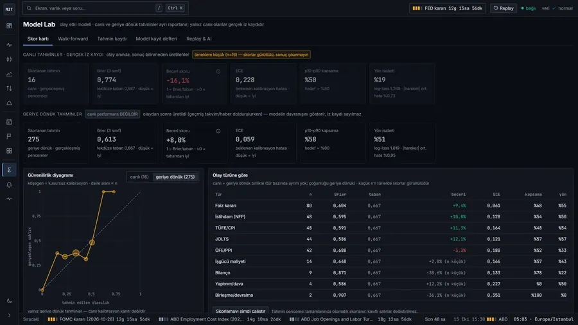Switch to Walk-forward tab
The height and width of the screenshot is (325, 578).
tap(73, 39)
